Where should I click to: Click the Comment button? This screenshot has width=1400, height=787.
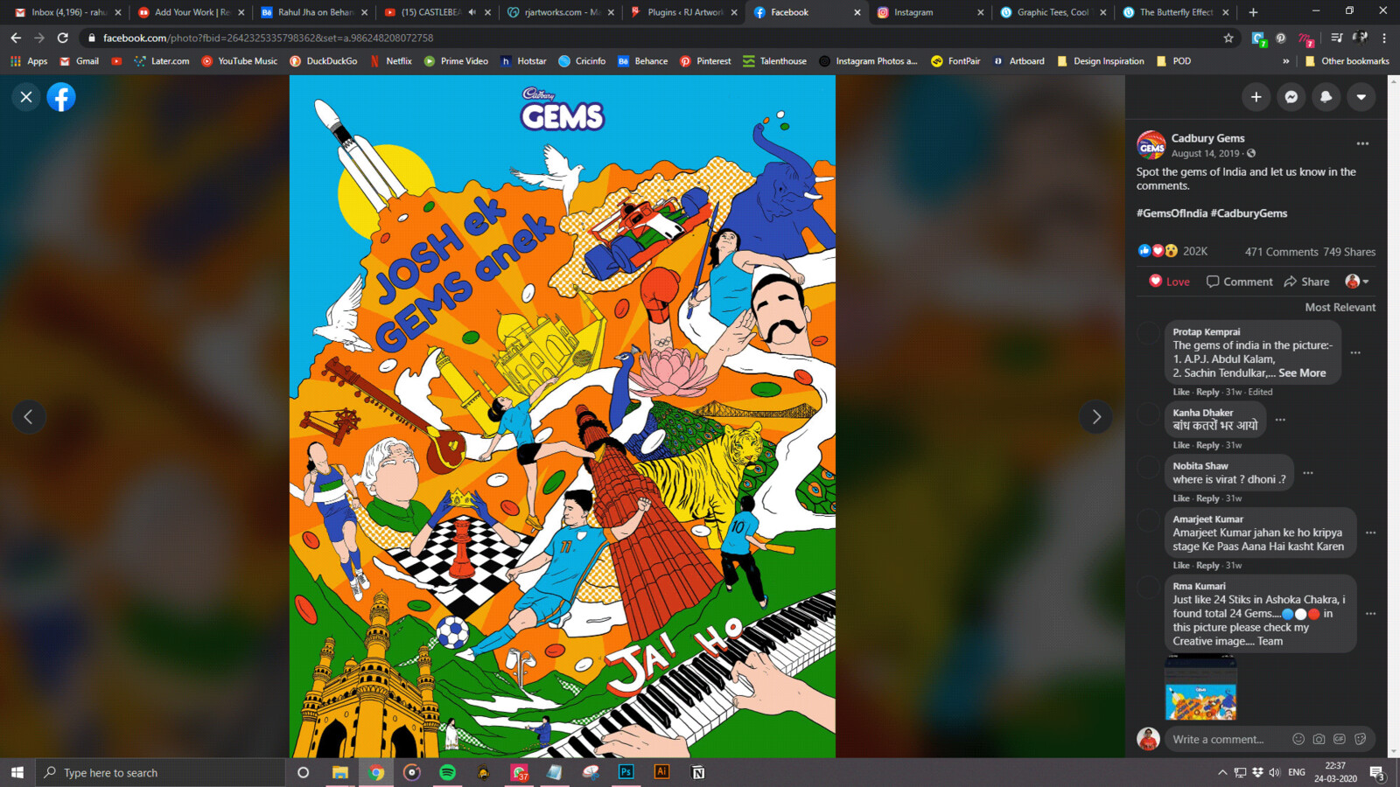1239,282
